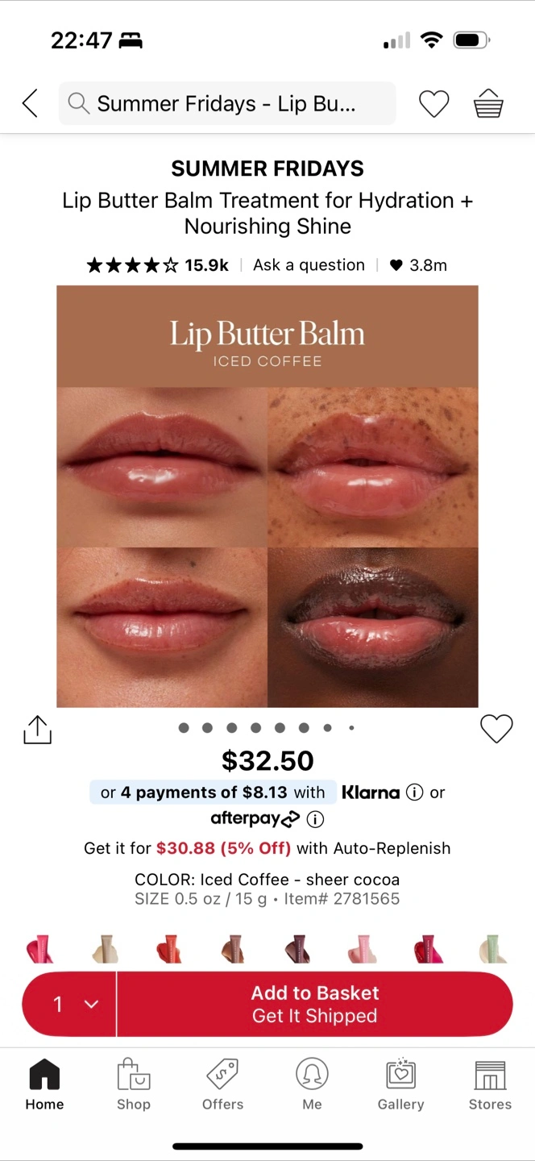The image size is (535, 1161).
Task: Select the first pagination dot in the image carousel
Action: tap(184, 728)
